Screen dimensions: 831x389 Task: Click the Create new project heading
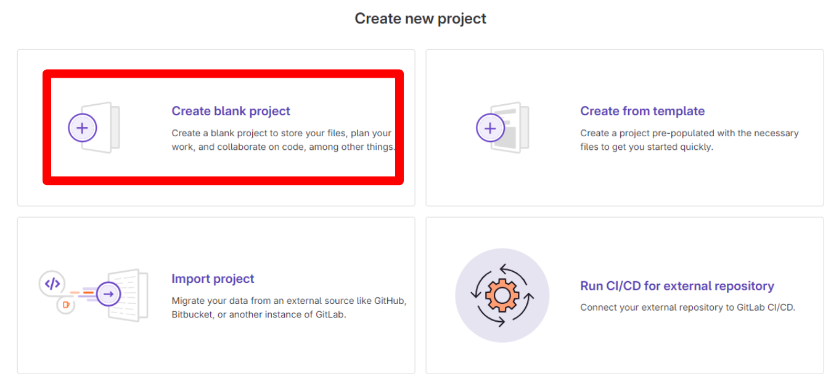coord(420,18)
